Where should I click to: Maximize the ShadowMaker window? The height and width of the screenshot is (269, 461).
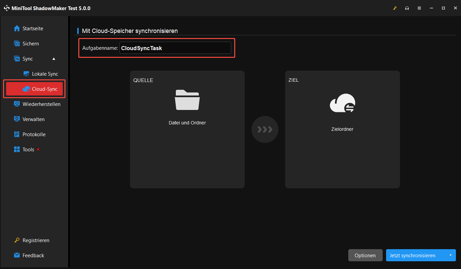coord(443,8)
